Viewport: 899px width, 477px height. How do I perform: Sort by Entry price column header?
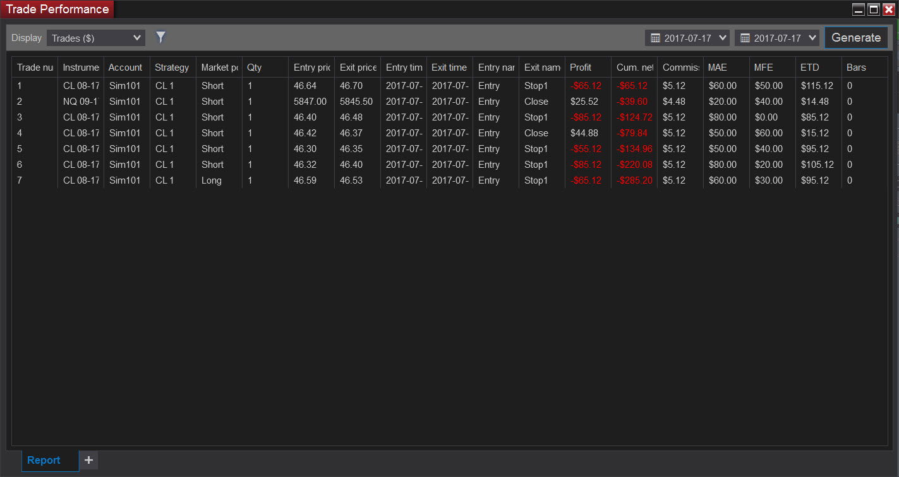[x=311, y=68]
